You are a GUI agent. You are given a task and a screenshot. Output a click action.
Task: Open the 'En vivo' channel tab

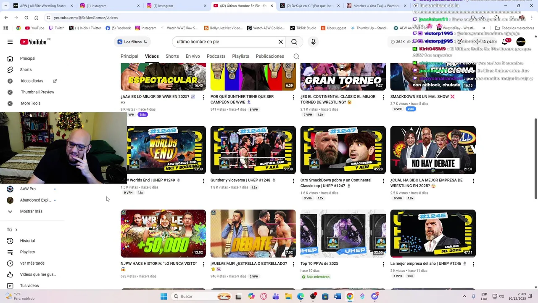coord(193,56)
